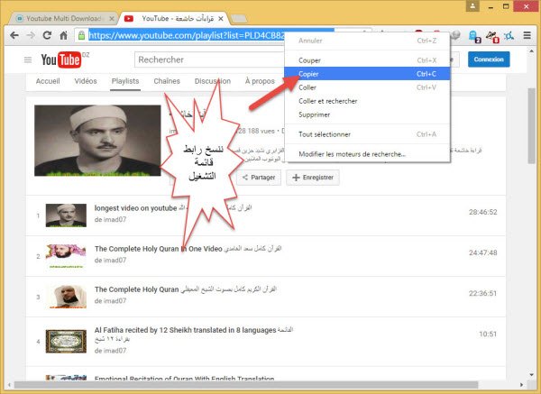
Task: Choose Copier from context menu
Action: [367, 74]
